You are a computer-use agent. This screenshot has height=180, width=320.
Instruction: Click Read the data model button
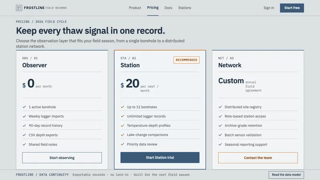[286, 175]
